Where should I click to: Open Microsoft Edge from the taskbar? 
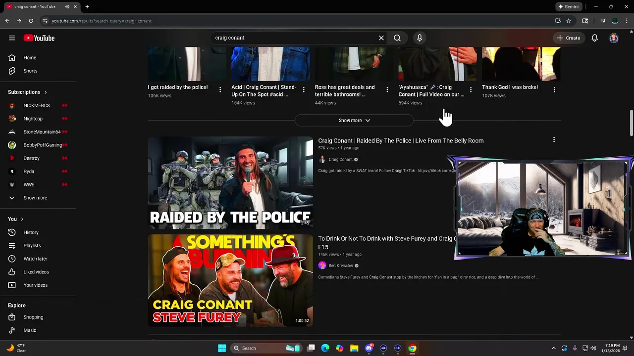pos(325,348)
